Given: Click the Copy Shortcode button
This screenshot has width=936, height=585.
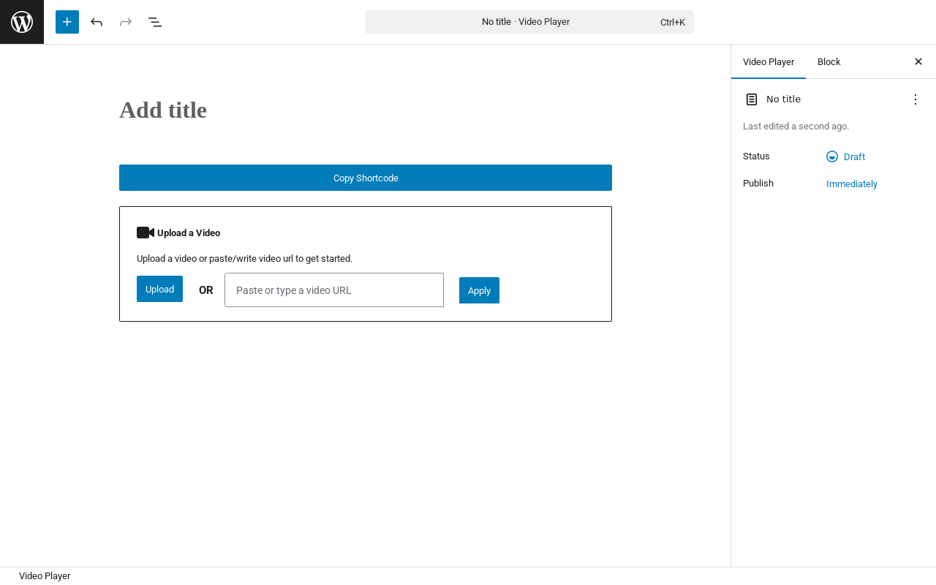Looking at the screenshot, I should pyautogui.click(x=366, y=178).
